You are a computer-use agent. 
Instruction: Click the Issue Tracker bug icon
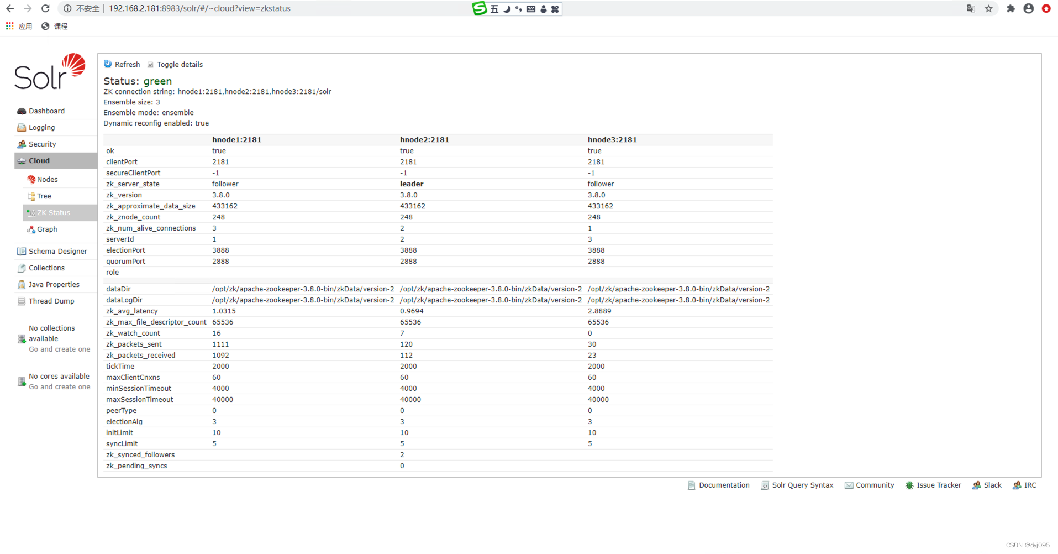pos(909,485)
